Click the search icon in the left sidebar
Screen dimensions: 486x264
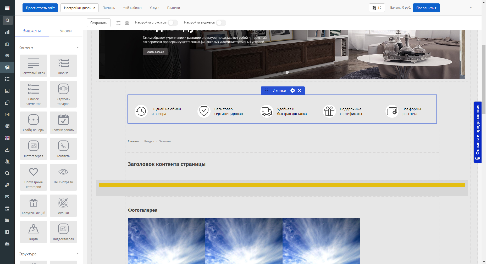(x=7, y=20)
